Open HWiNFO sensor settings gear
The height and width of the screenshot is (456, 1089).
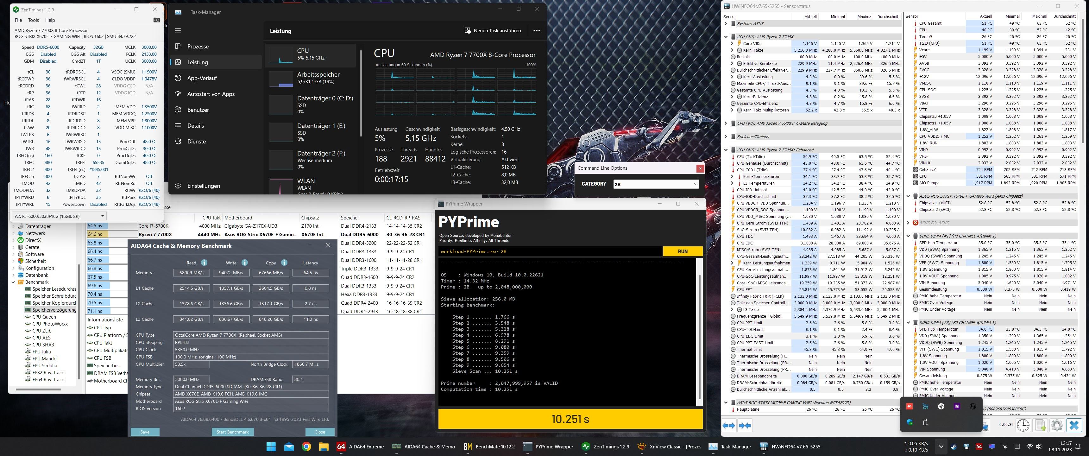pos(1056,425)
